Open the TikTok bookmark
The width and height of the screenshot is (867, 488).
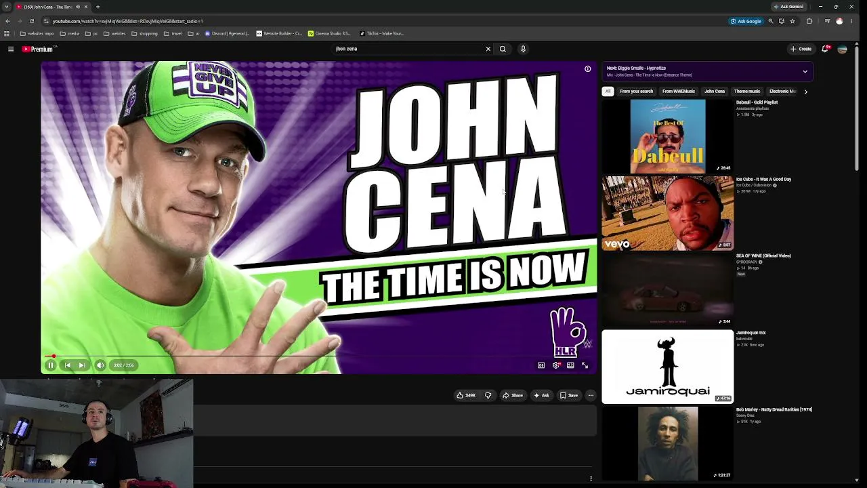click(x=382, y=33)
